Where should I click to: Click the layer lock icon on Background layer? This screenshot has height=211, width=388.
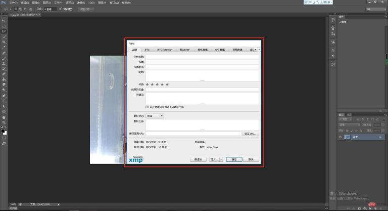[x=379, y=137]
